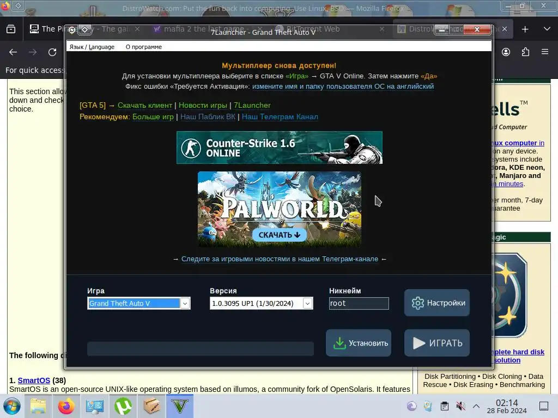Click the diamond icon in Firefox title bar
This screenshot has width=558, height=418.
click(19, 5)
